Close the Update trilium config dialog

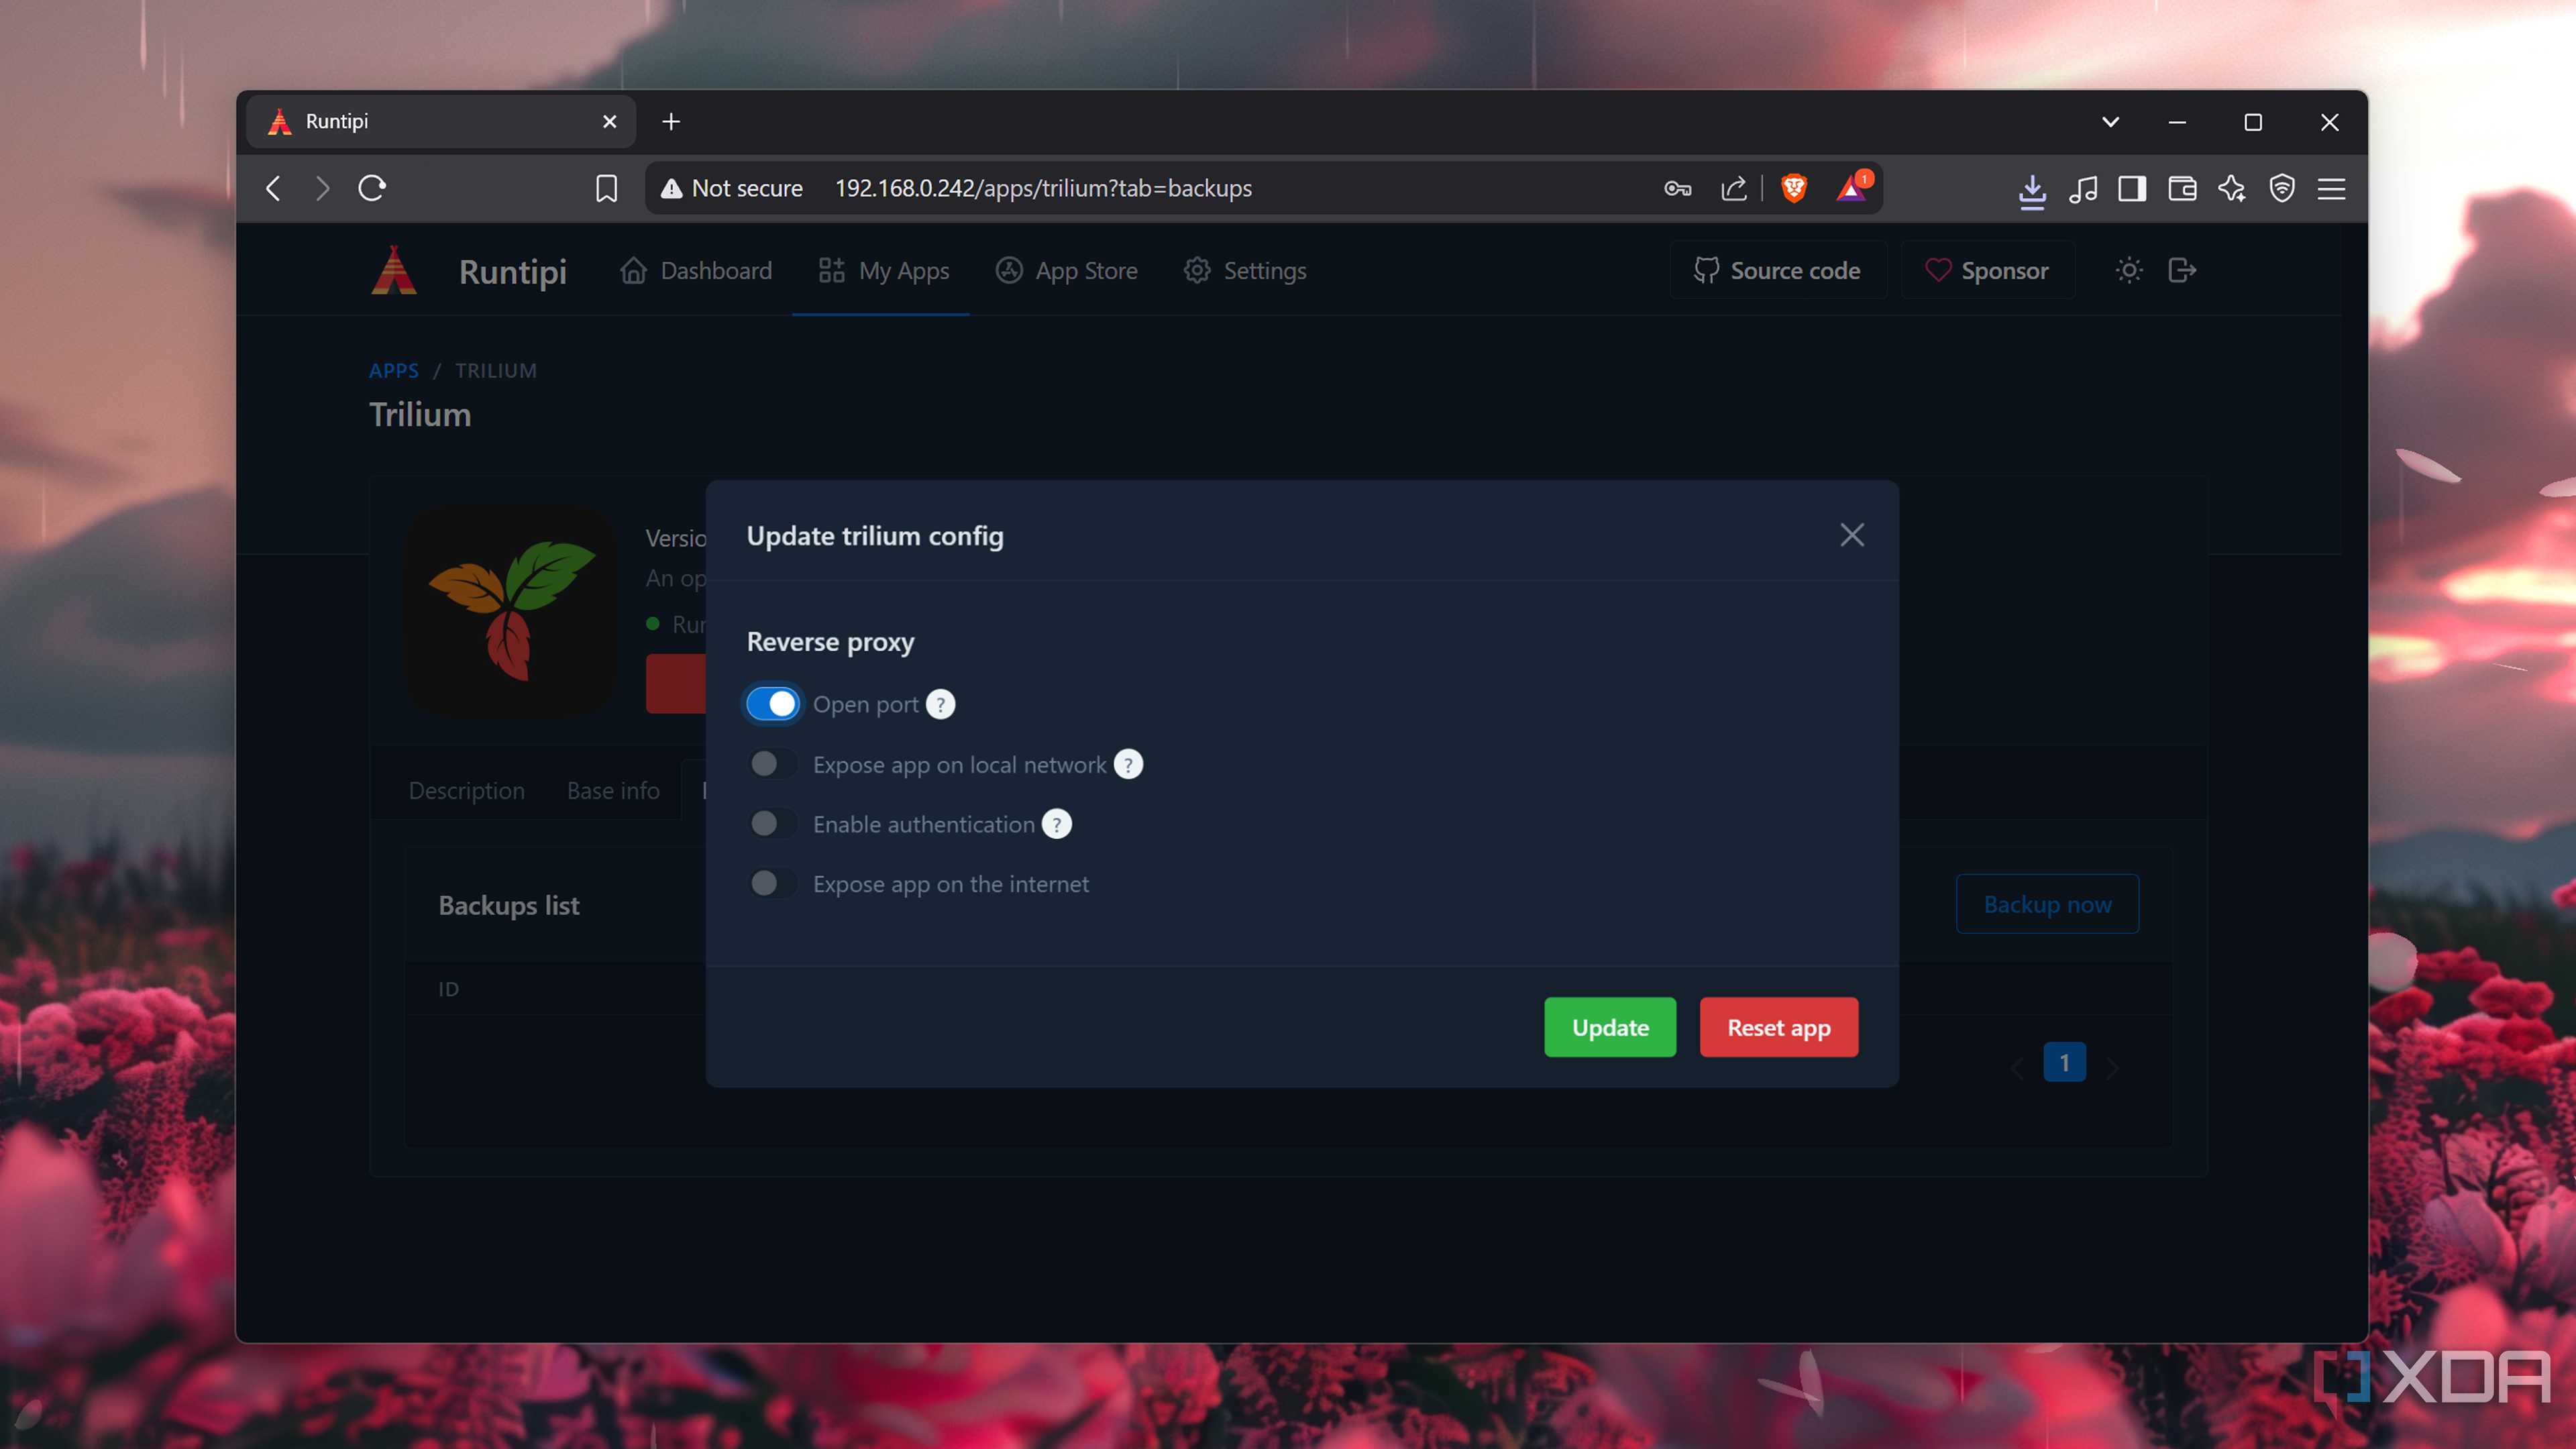click(x=1852, y=535)
